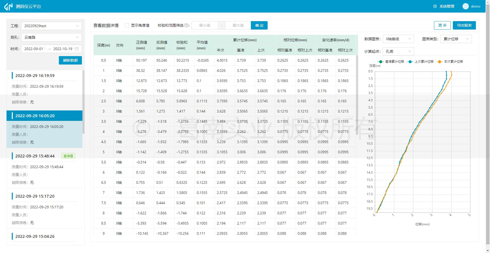Open the 工程 project dropdown
490x253 pixels.
pos(52,26)
